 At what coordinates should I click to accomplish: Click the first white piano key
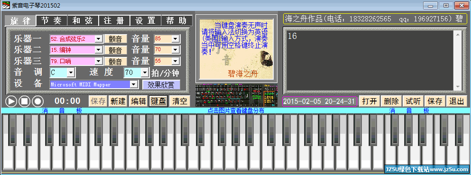tap(8, 143)
